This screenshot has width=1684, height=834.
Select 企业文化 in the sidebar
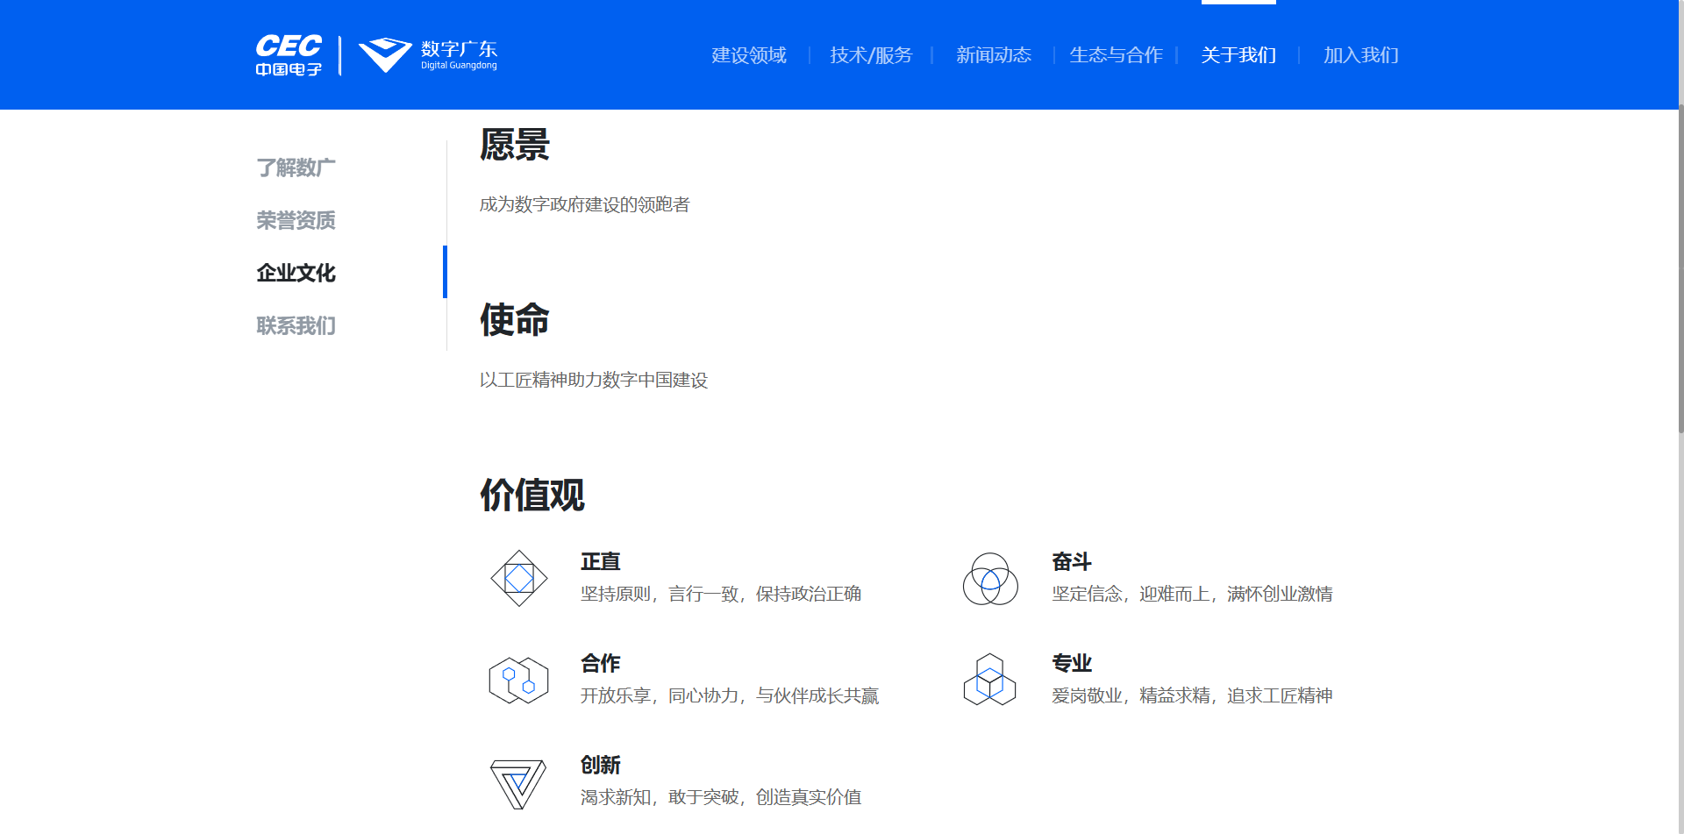pos(296,273)
